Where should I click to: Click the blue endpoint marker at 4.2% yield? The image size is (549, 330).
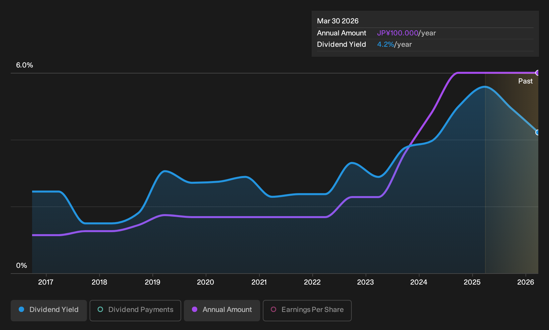pyautogui.click(x=538, y=132)
